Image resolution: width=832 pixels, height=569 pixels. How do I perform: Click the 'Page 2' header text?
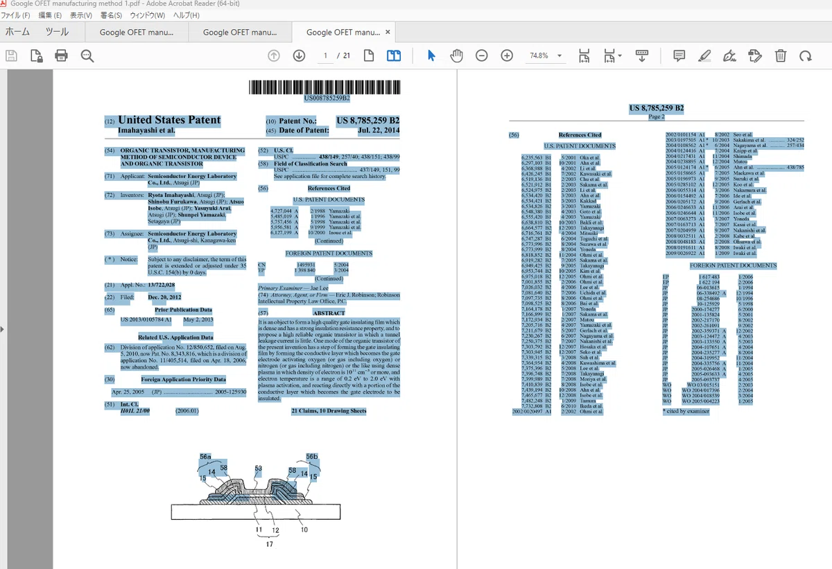(x=656, y=117)
